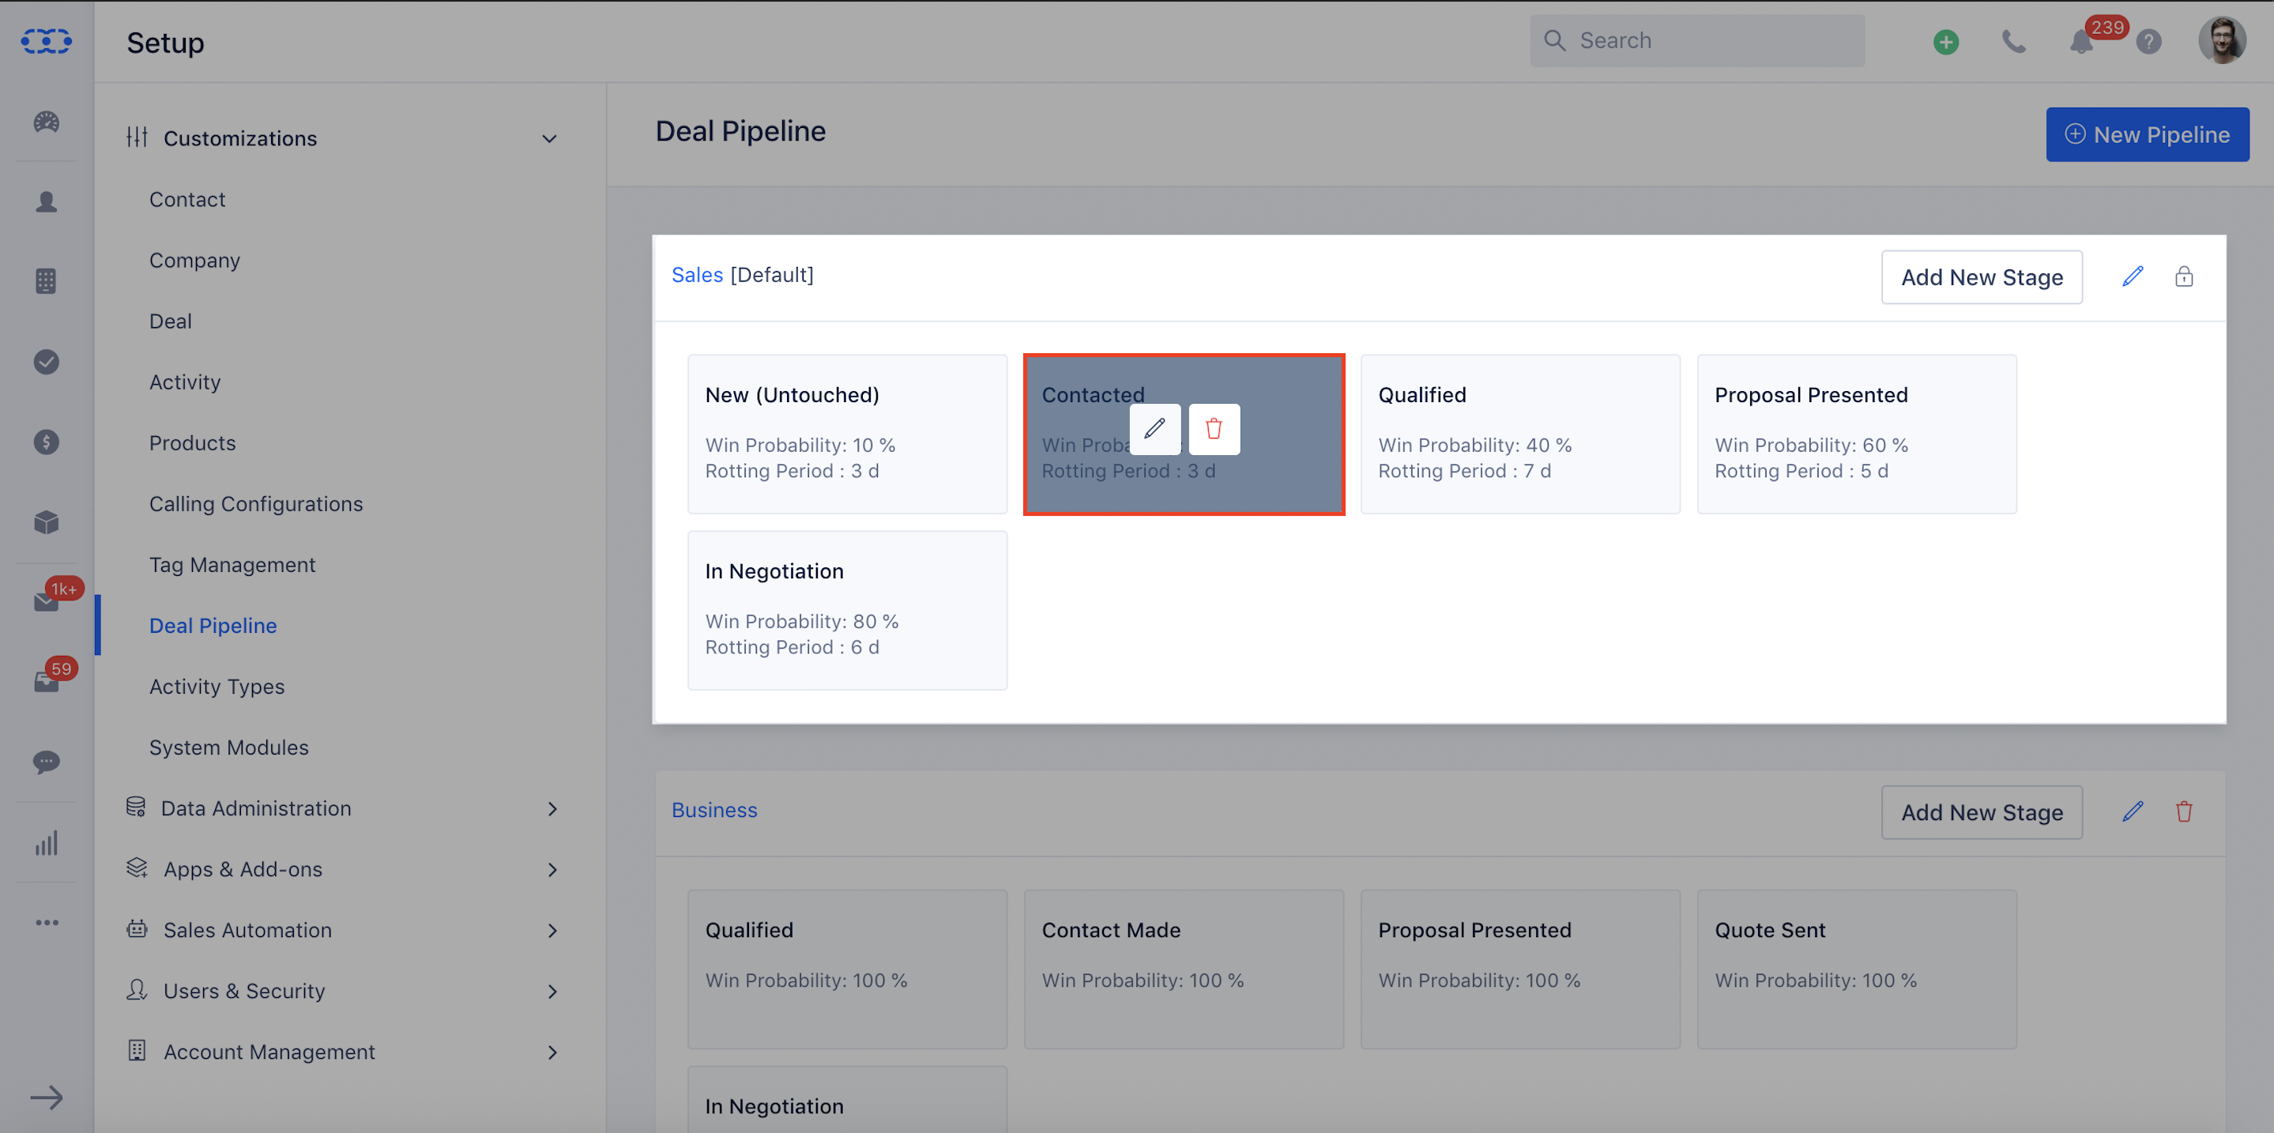Open the user profile avatar
This screenshot has height=1133, width=2274.
pyautogui.click(x=2222, y=40)
